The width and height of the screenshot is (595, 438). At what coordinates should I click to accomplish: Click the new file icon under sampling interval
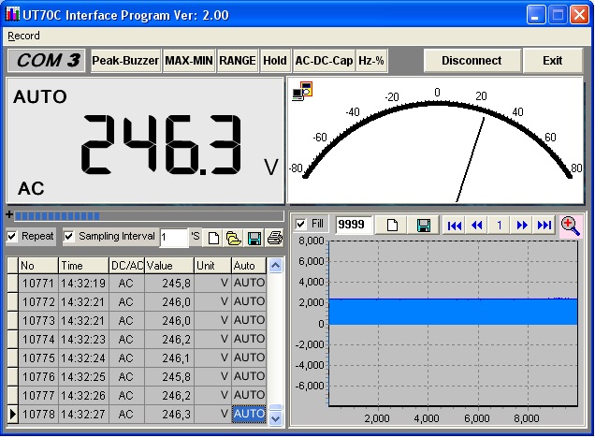213,238
